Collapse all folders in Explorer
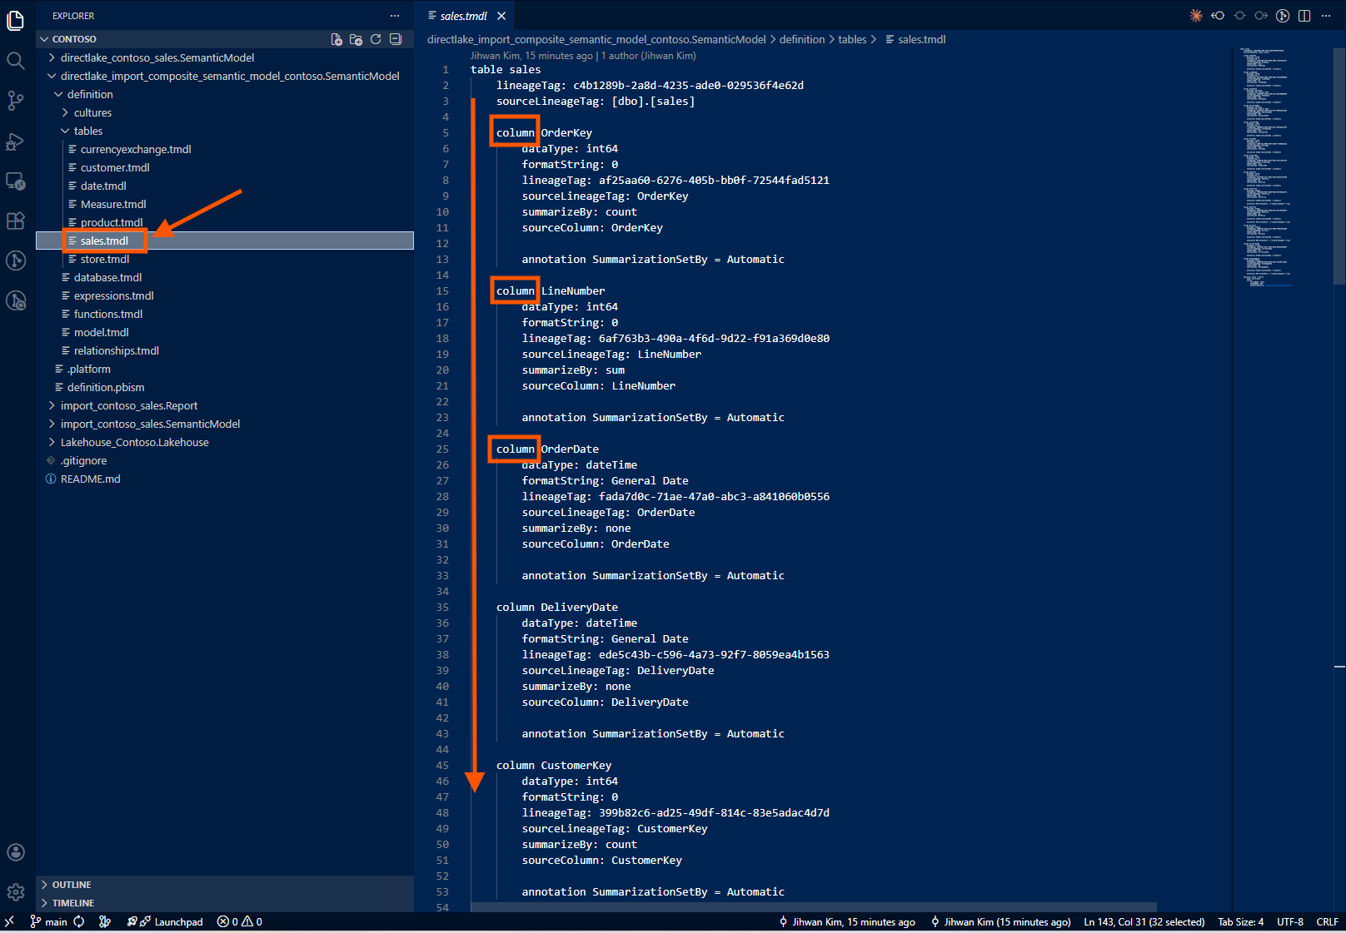Image resolution: width=1346 pixels, height=933 pixels. 396,39
